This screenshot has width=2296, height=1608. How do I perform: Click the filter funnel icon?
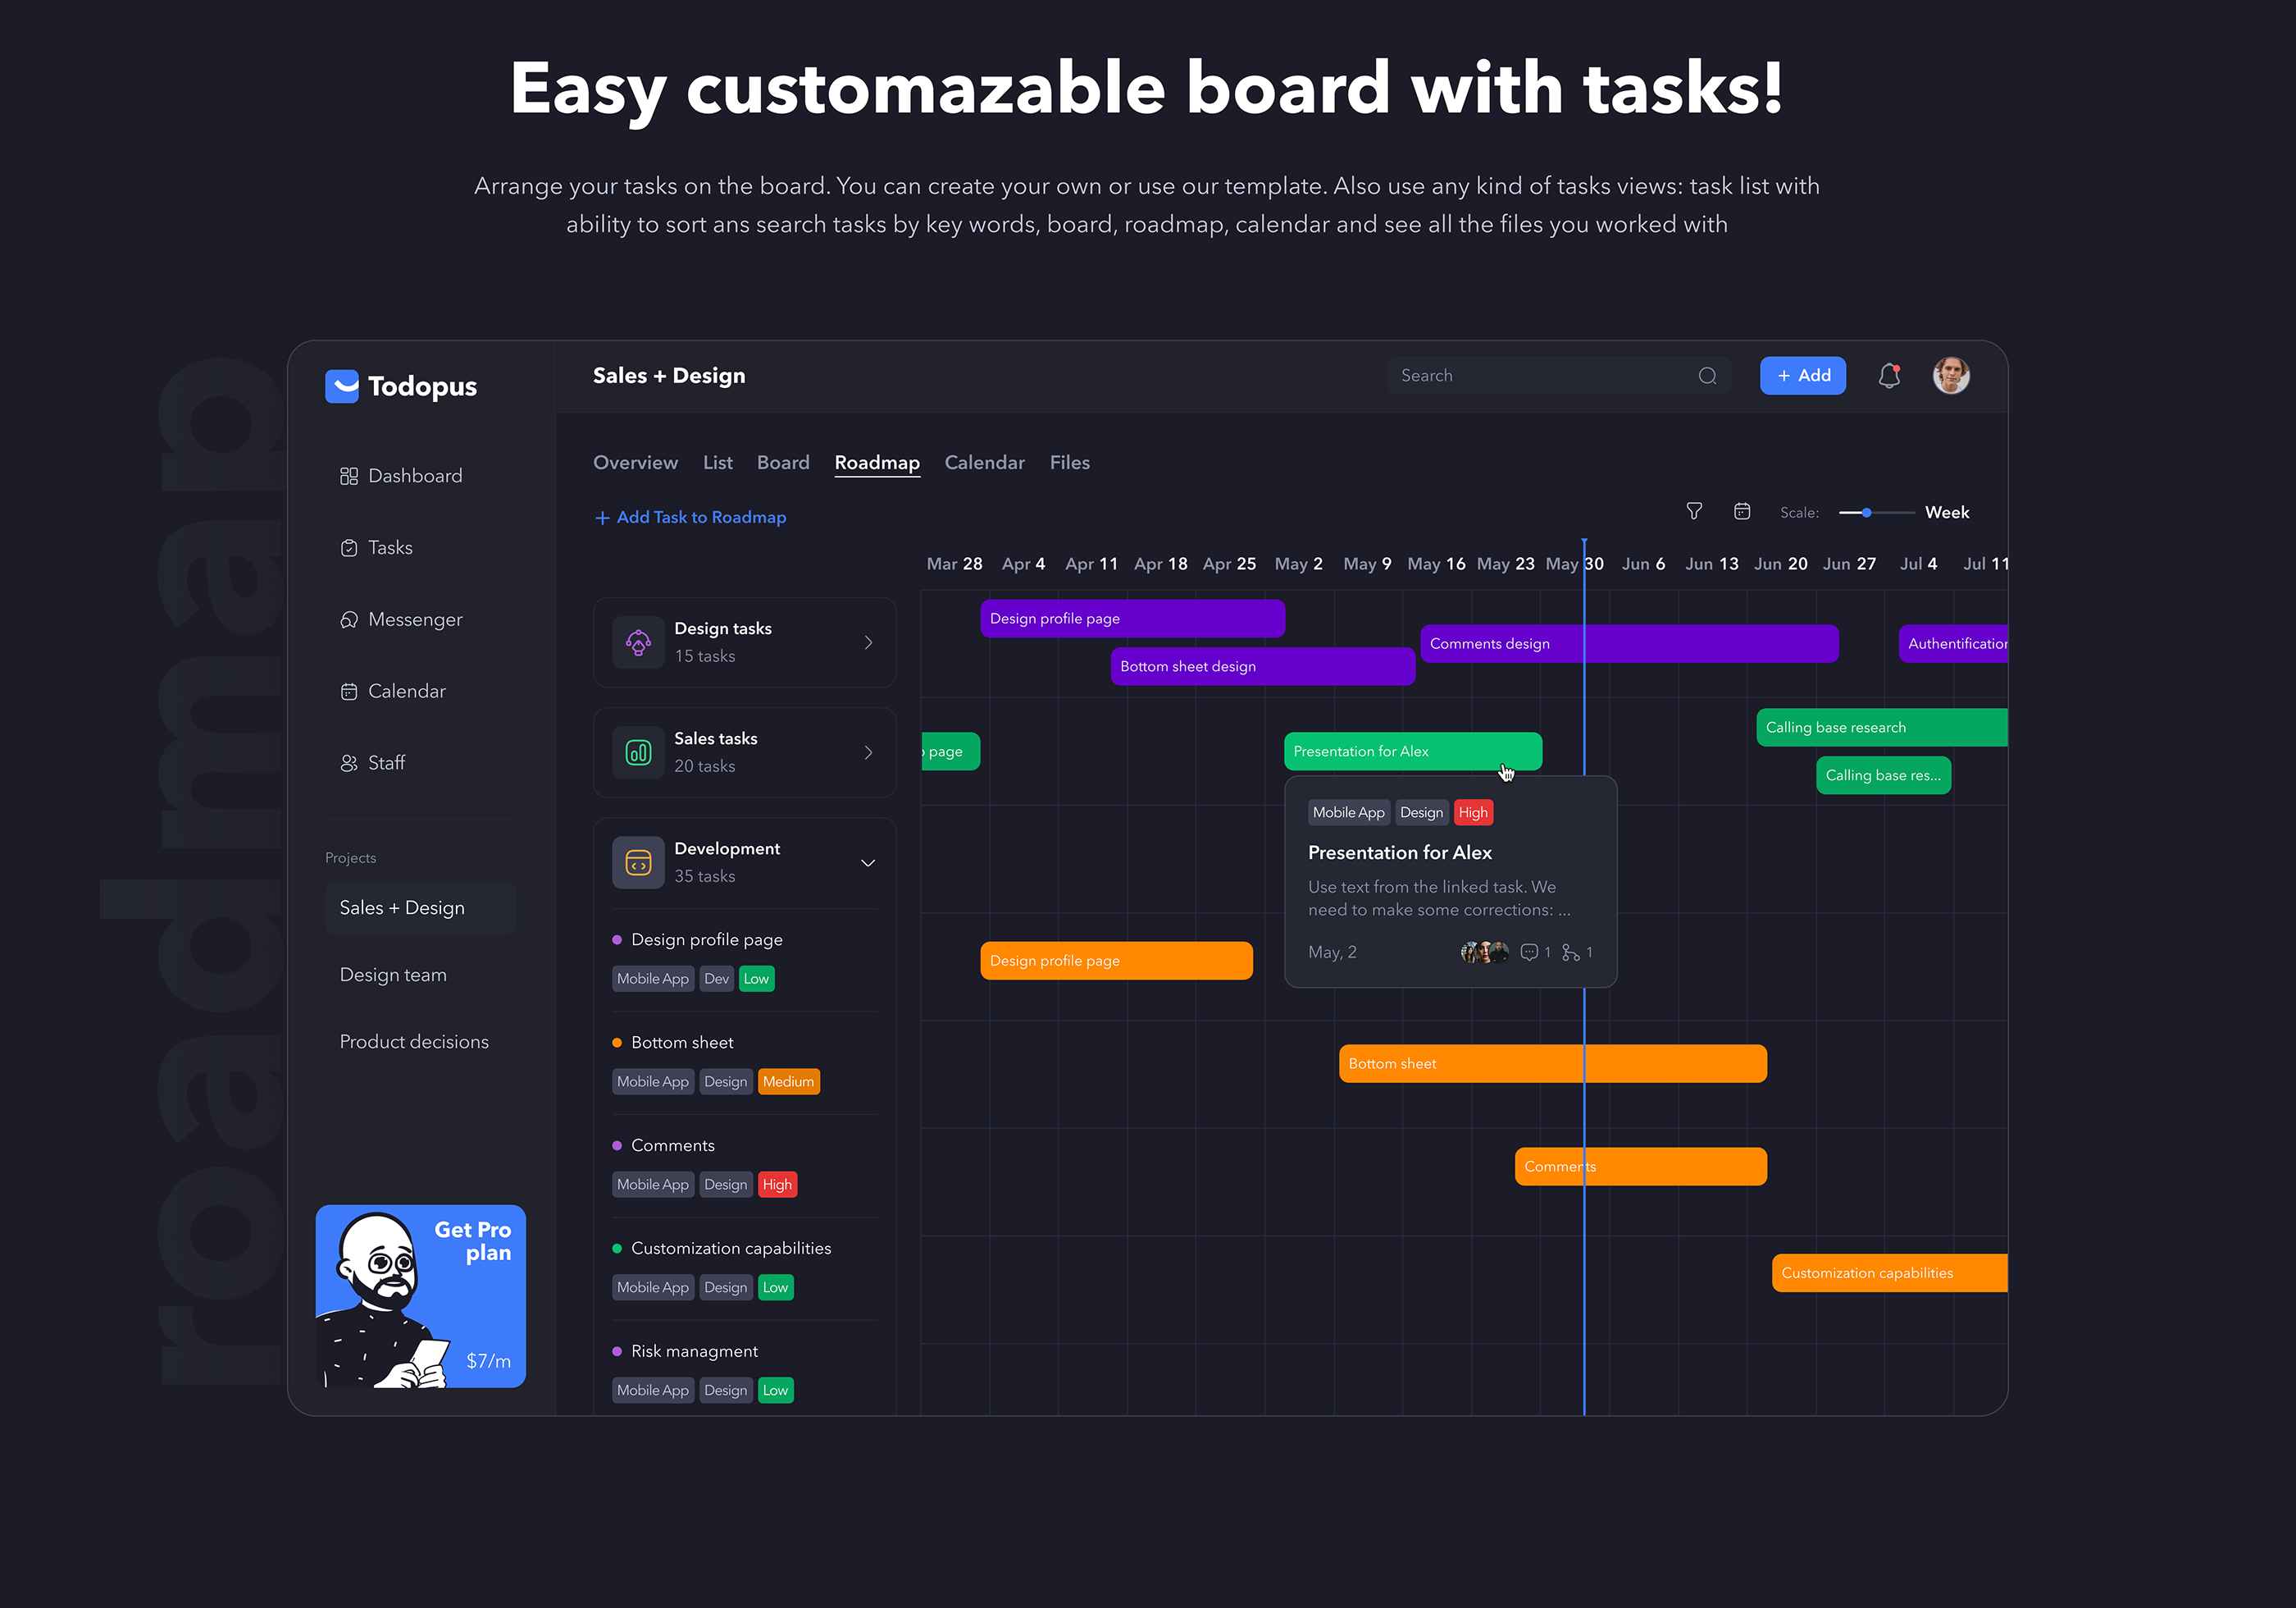click(x=1694, y=511)
